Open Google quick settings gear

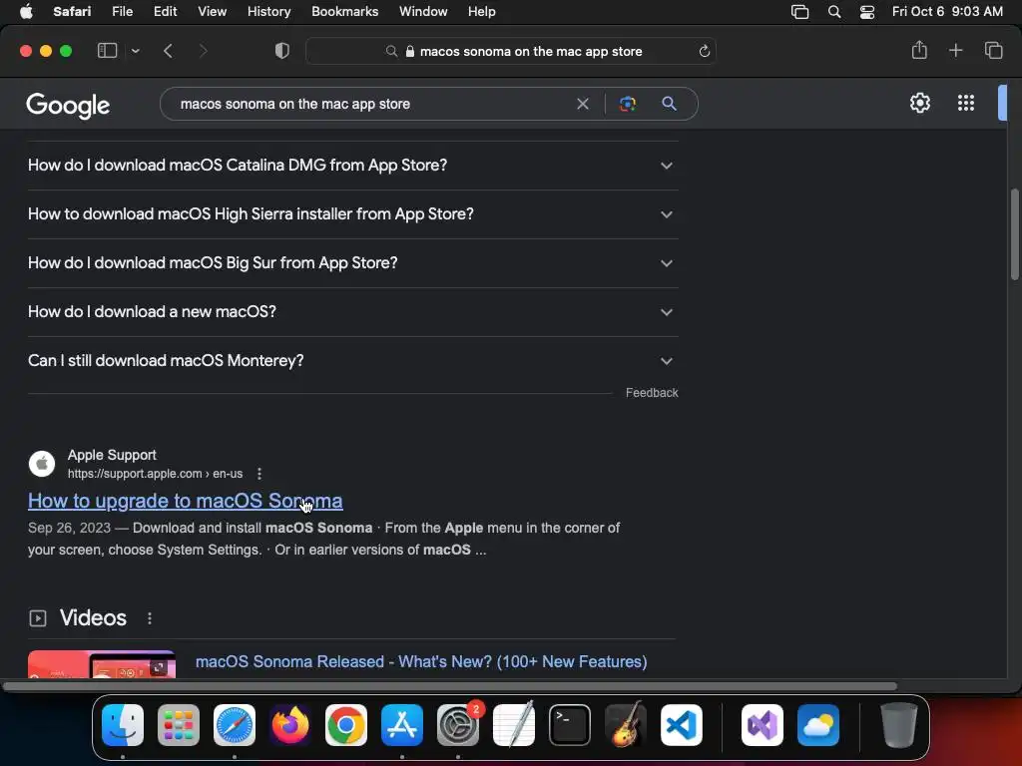919,103
